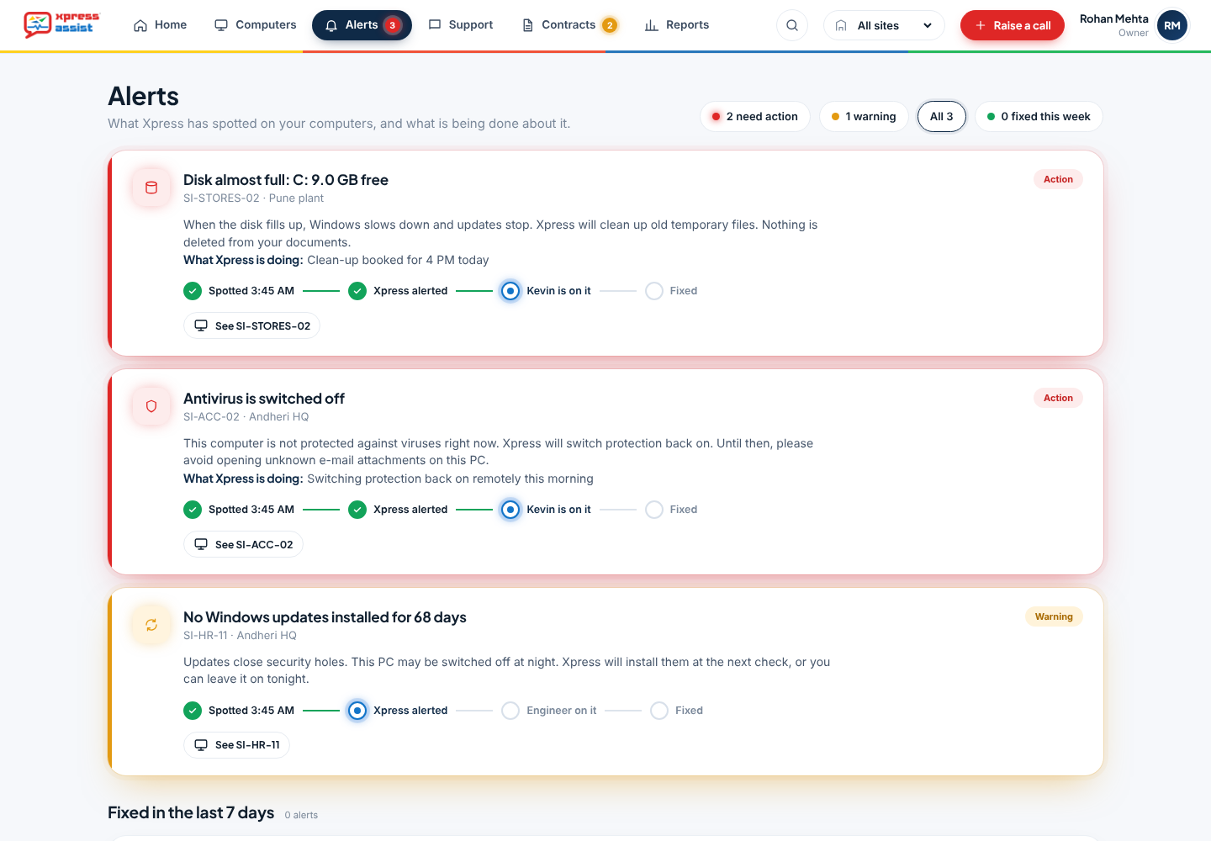Click the Spotted checkmark on SI-HR-11 alert
Image resolution: width=1211 pixels, height=841 pixels.
click(x=193, y=711)
